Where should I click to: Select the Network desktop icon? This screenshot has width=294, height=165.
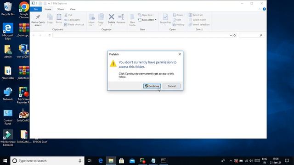coord(8,94)
